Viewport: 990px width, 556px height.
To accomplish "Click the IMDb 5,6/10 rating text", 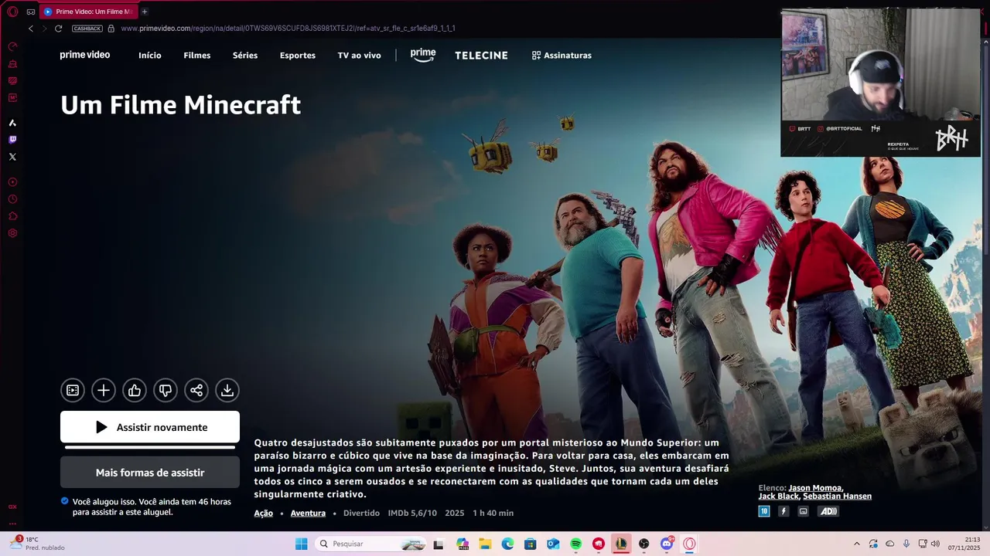I will point(412,513).
